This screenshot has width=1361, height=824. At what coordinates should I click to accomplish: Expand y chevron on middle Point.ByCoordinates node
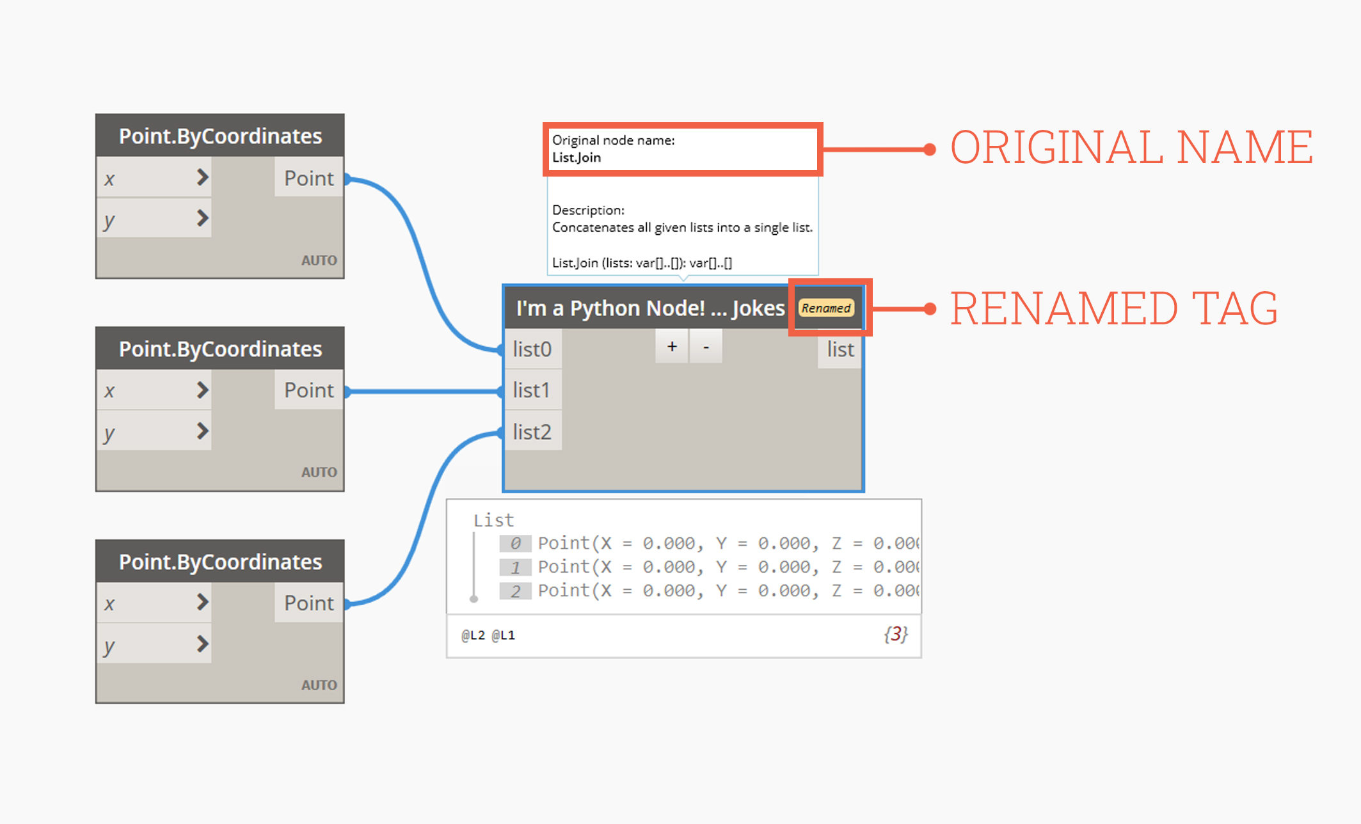coord(202,431)
